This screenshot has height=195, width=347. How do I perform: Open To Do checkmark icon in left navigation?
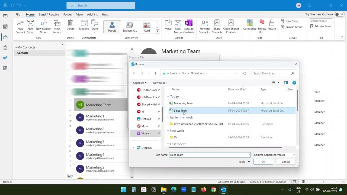[x=5, y=58]
